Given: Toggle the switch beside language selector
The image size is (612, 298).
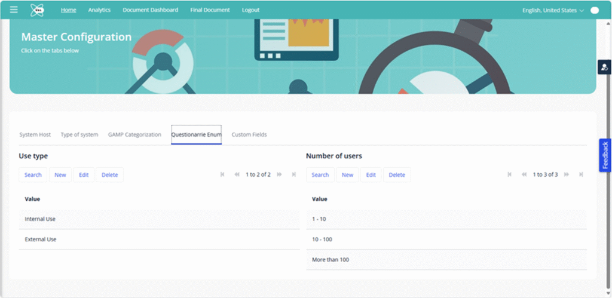Looking at the screenshot, I should 594,10.
